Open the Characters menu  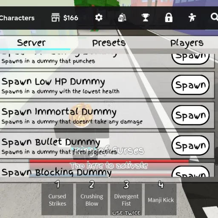point(17,18)
